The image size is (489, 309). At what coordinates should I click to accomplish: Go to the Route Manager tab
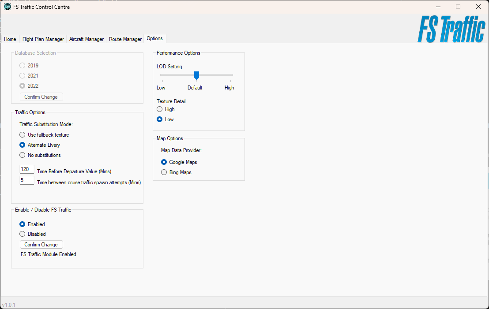[x=125, y=39]
